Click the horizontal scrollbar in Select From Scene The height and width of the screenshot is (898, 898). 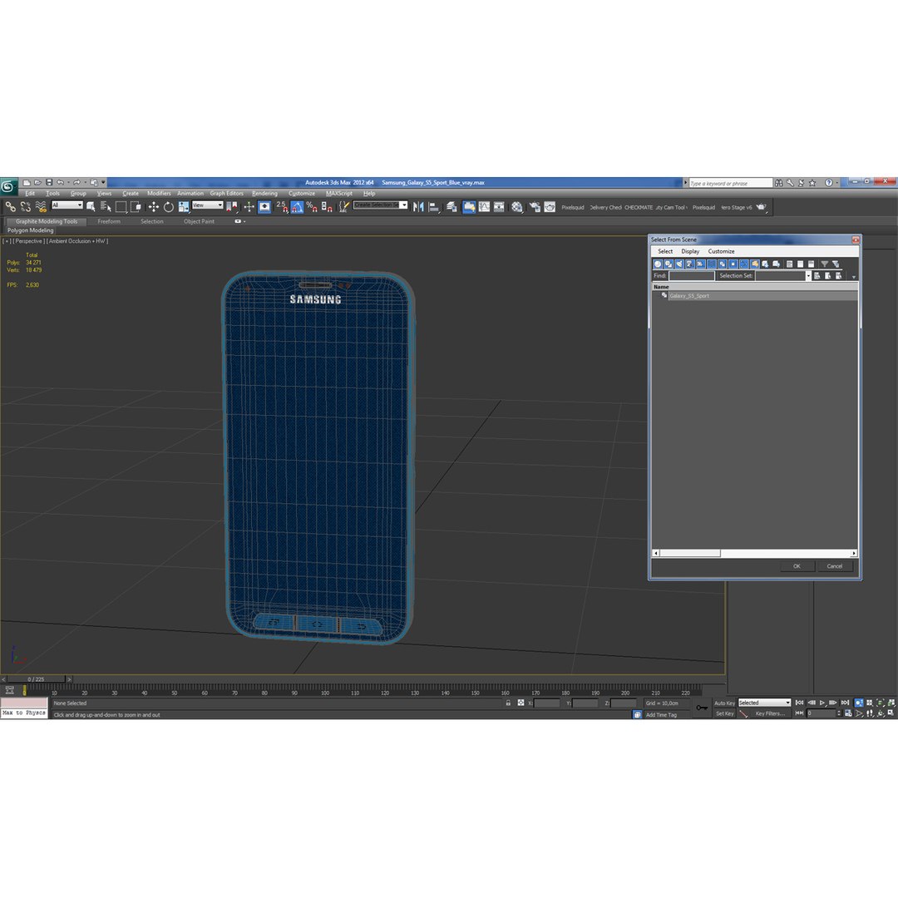(755, 553)
